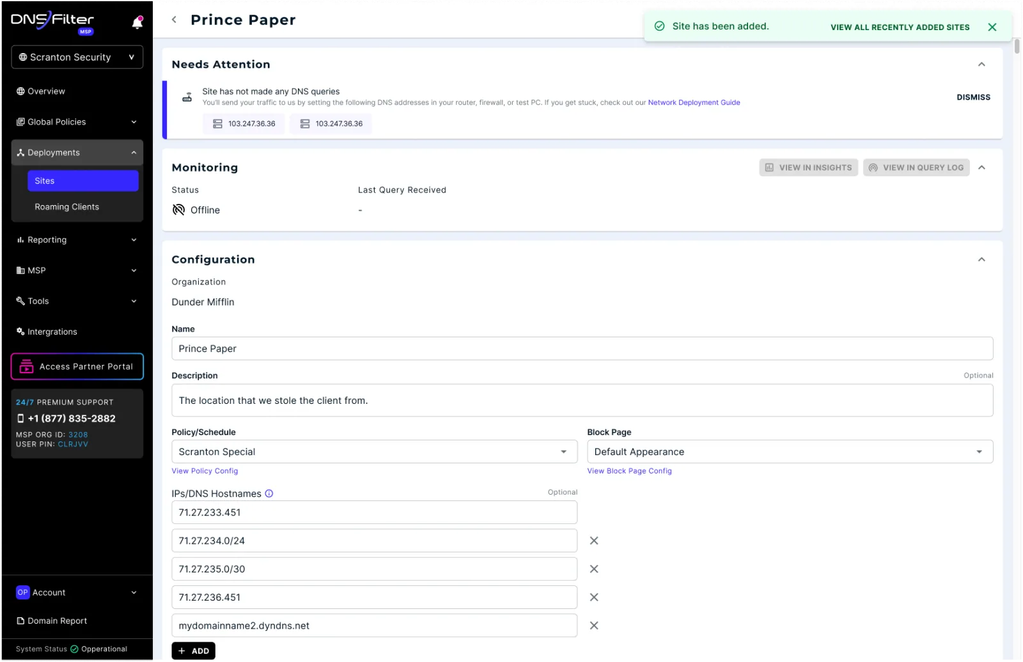Select Sites in the sidebar
The image size is (1023, 662).
(83, 181)
